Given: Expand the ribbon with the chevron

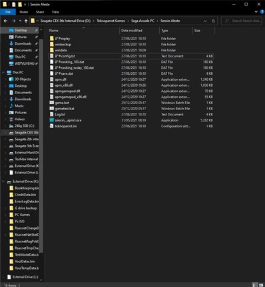Looking at the screenshot, I should point(256,12).
